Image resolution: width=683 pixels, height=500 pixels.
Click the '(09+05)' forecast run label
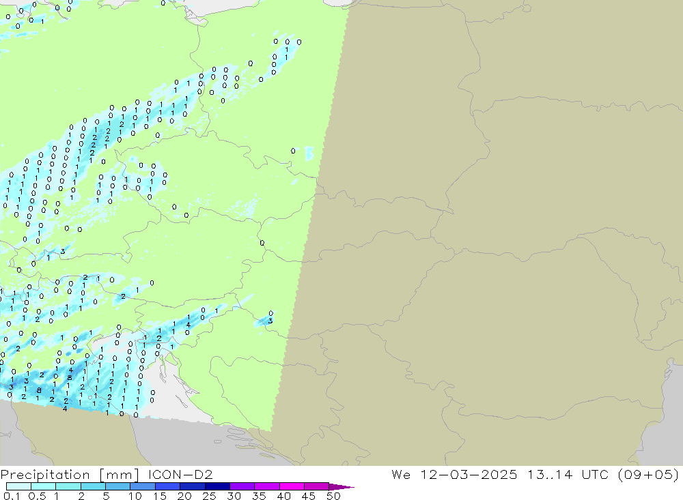648,474
